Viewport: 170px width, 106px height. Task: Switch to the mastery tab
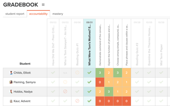58,14
